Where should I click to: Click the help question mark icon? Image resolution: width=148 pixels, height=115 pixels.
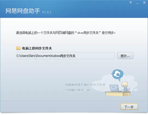click(x=131, y=3)
